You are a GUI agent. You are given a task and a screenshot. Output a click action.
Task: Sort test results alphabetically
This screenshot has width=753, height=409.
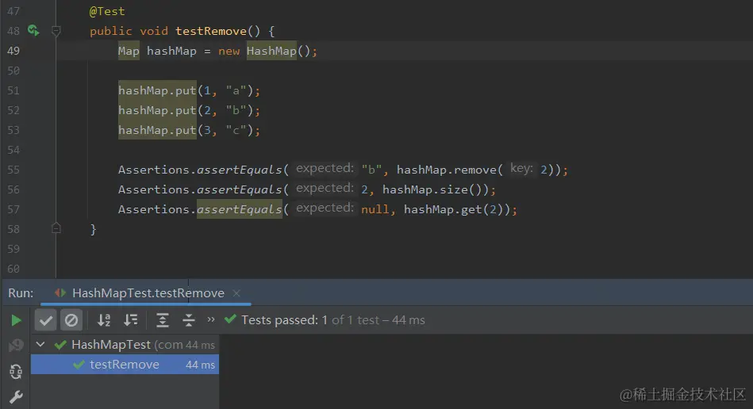104,320
